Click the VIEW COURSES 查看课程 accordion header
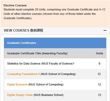110x101 pixels. pyautogui.click(x=55, y=31)
